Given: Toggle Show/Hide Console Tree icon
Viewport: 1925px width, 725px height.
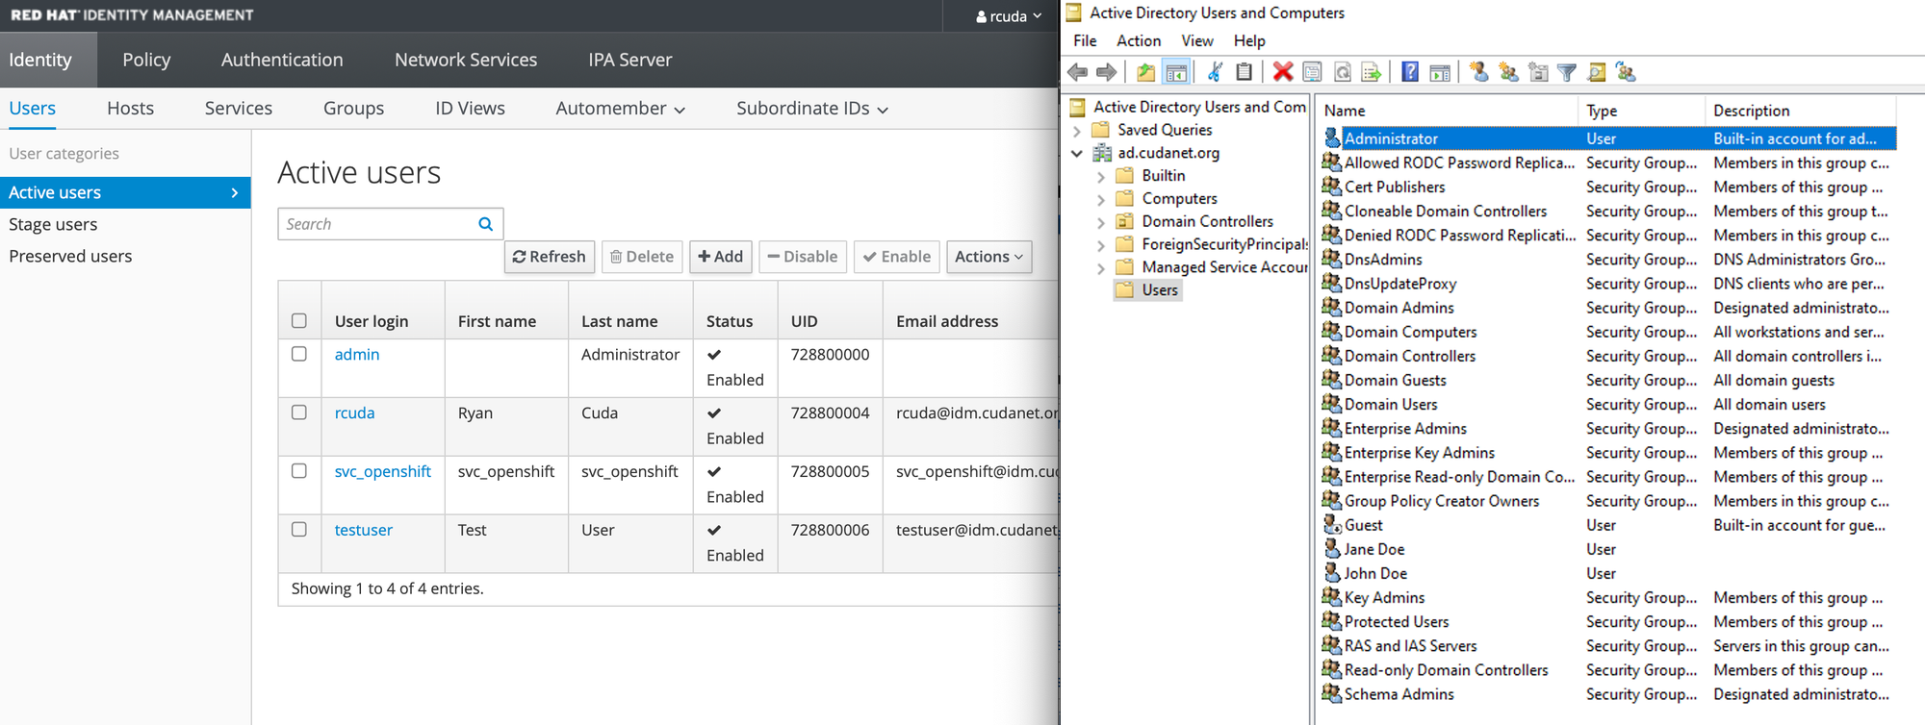Looking at the screenshot, I should pos(1176,72).
